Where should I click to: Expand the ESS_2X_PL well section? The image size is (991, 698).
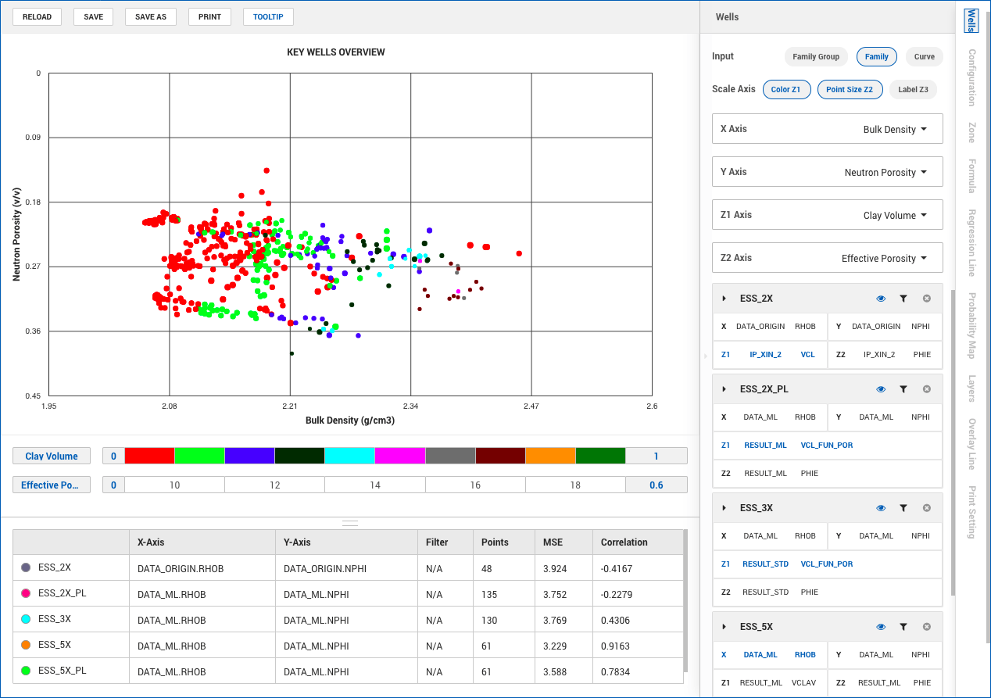724,389
